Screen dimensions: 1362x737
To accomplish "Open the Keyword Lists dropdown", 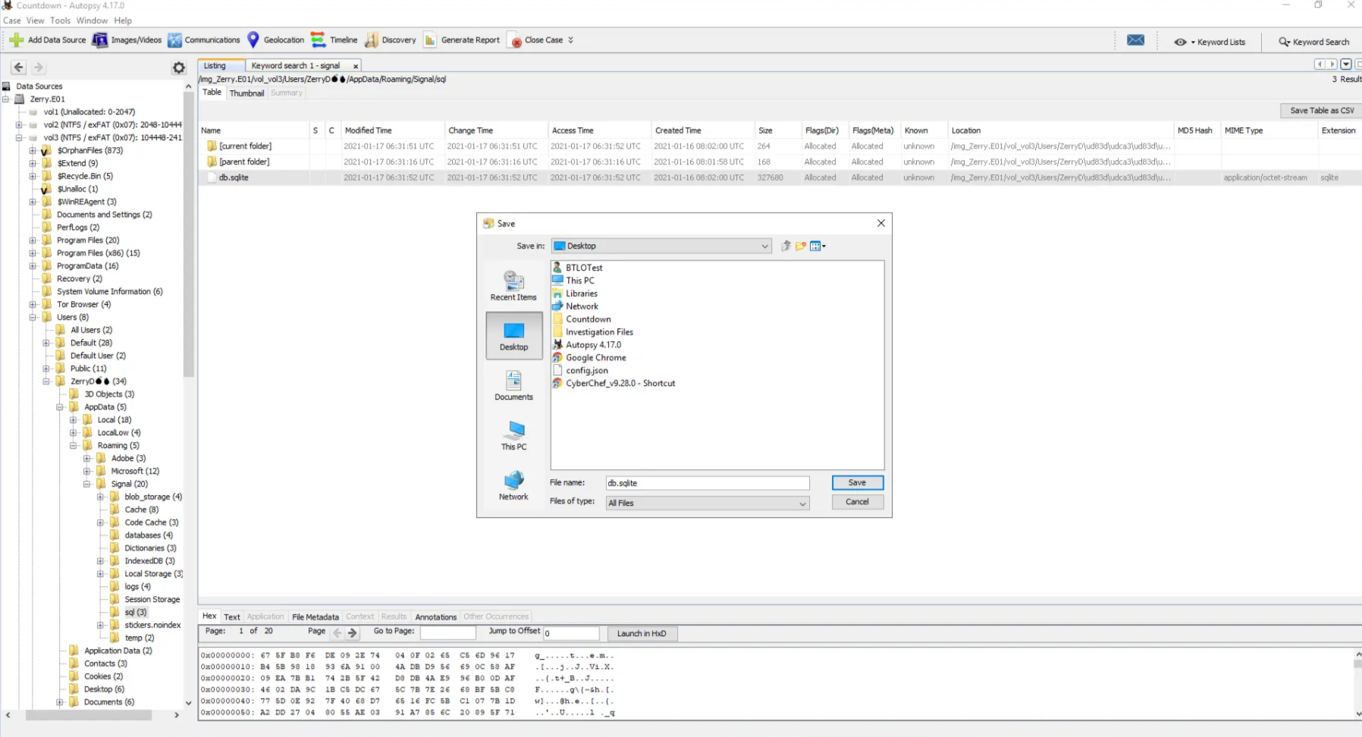I will pyautogui.click(x=1210, y=42).
